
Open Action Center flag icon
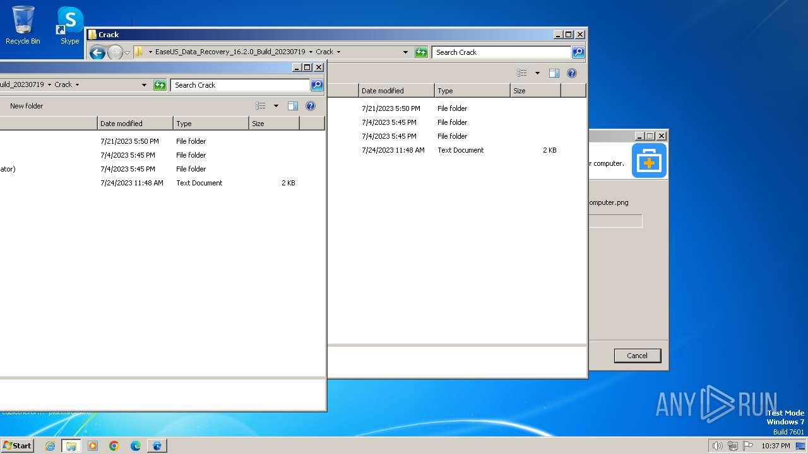[x=748, y=446]
